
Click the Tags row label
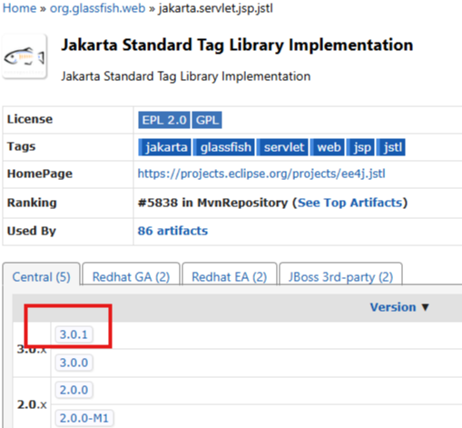click(21, 146)
